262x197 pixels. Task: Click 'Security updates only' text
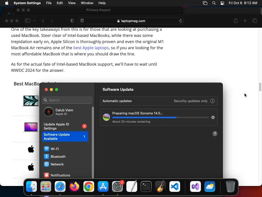[x=190, y=101]
